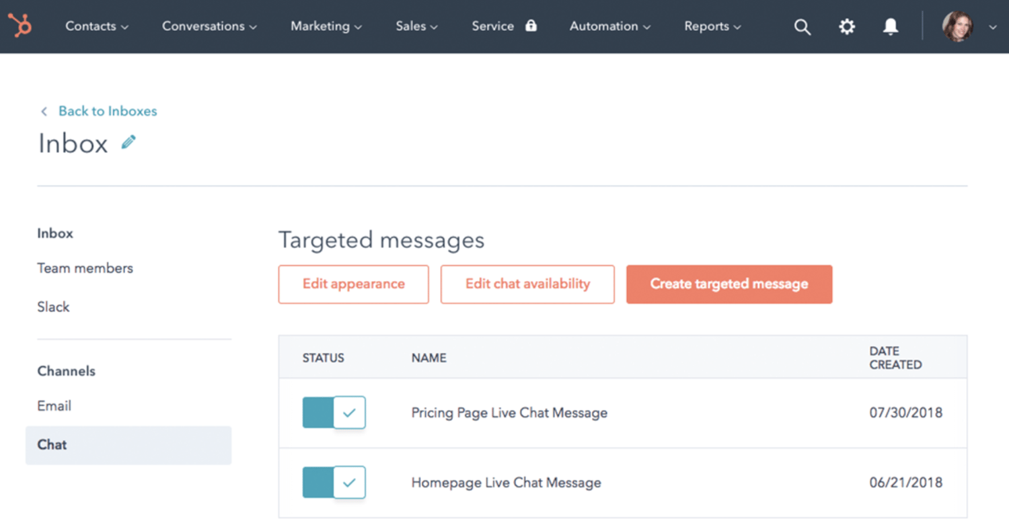The image size is (1009, 527).
Task: Click the Create targeted message button
Action: [x=729, y=284]
